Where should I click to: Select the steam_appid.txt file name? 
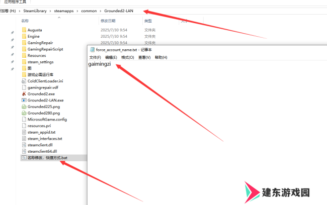(x=41, y=132)
